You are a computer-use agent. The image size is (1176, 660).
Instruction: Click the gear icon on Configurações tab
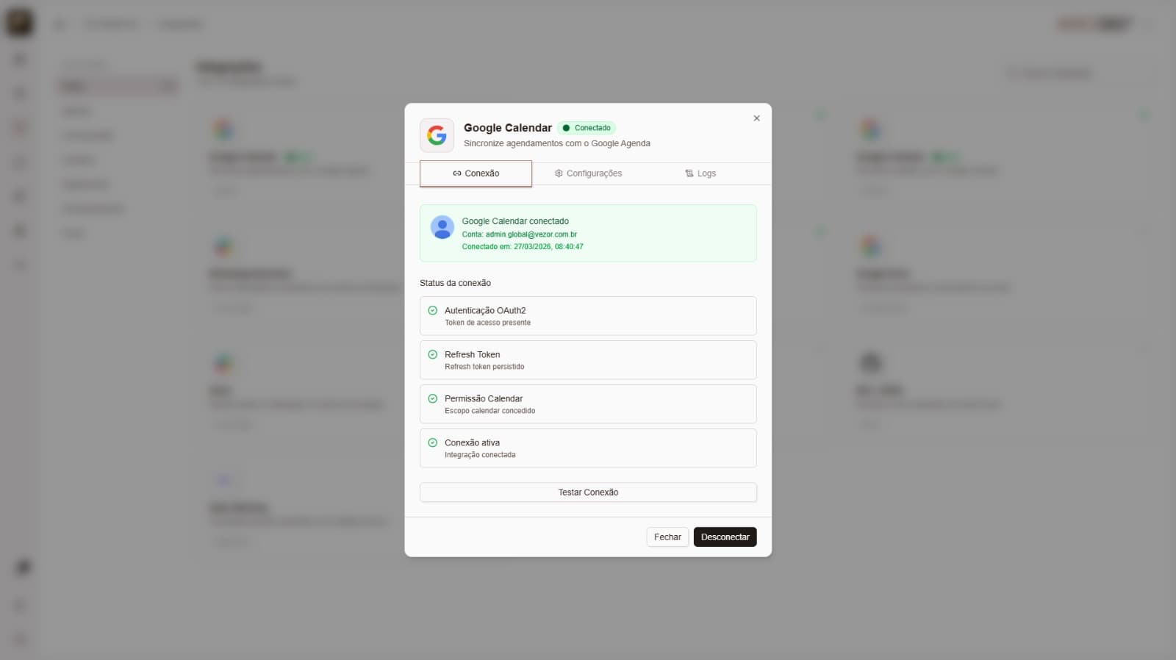click(559, 173)
